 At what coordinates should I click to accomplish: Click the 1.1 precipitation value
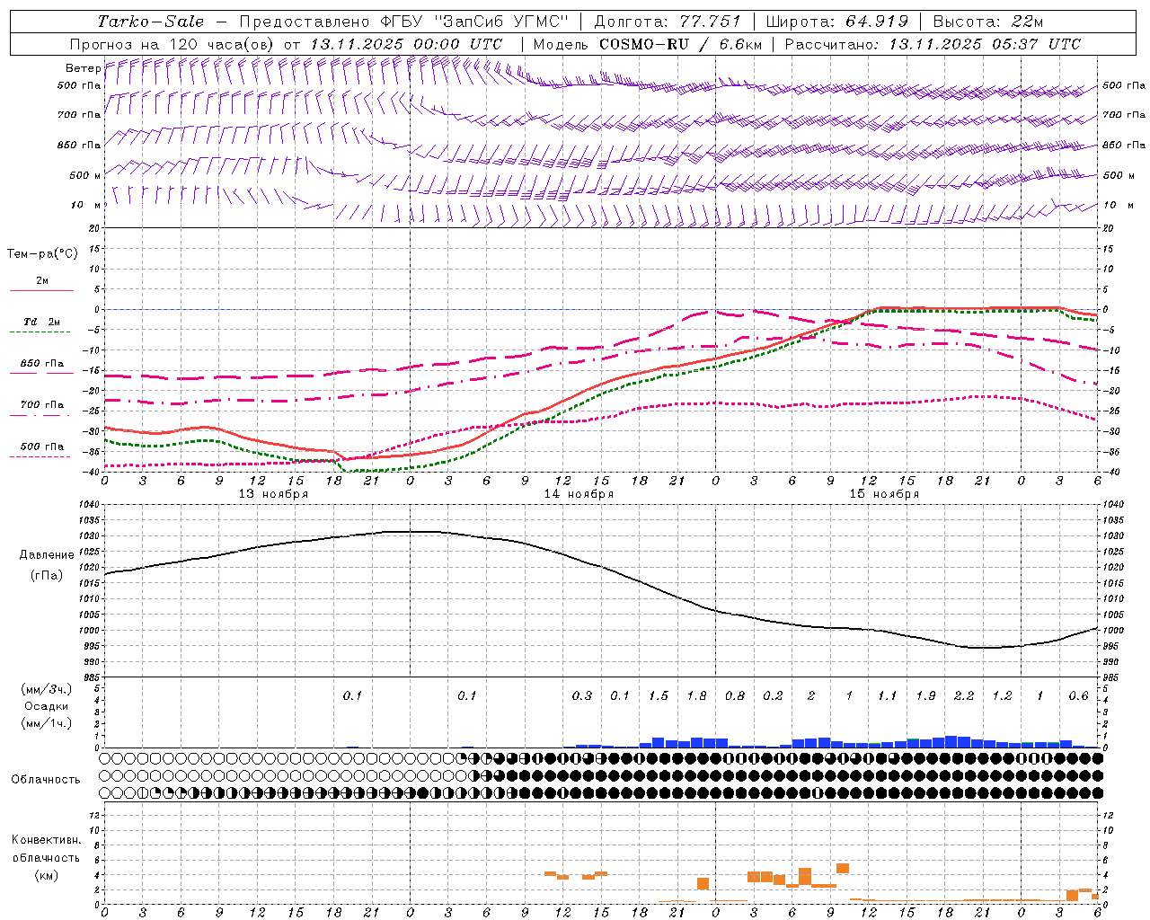[888, 695]
